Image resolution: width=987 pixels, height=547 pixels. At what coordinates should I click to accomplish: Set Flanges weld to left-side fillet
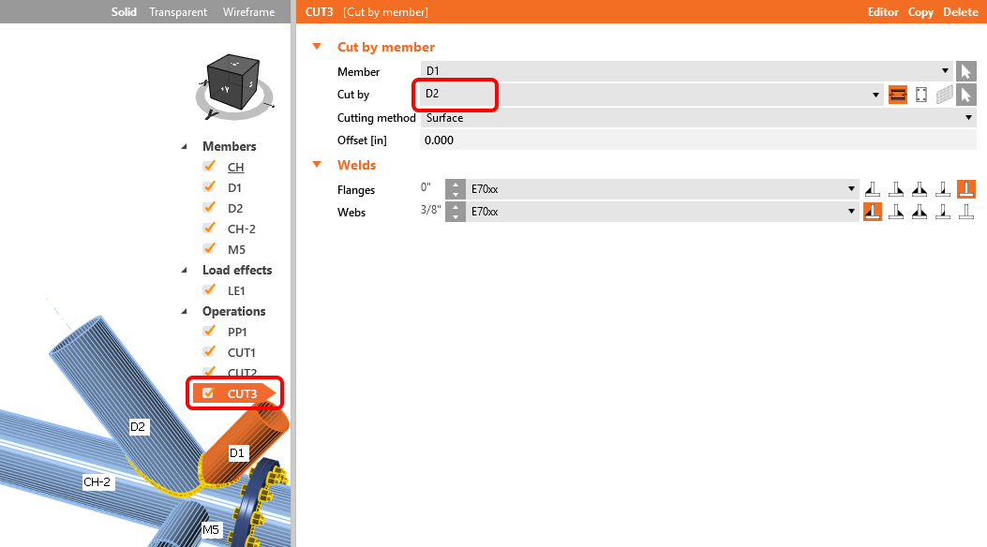point(873,188)
